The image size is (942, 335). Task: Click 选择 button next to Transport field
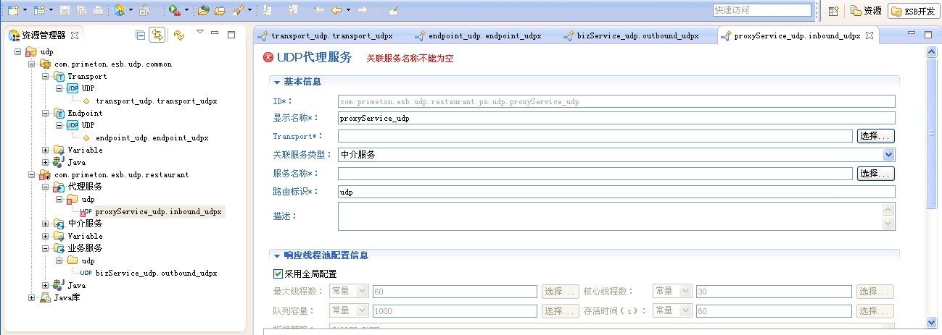[x=876, y=136]
